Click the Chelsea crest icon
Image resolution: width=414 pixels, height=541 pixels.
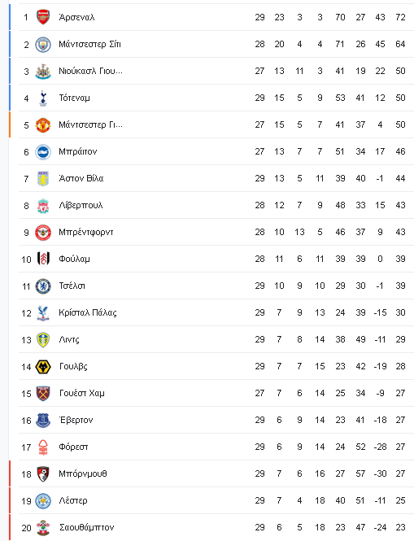(x=43, y=286)
